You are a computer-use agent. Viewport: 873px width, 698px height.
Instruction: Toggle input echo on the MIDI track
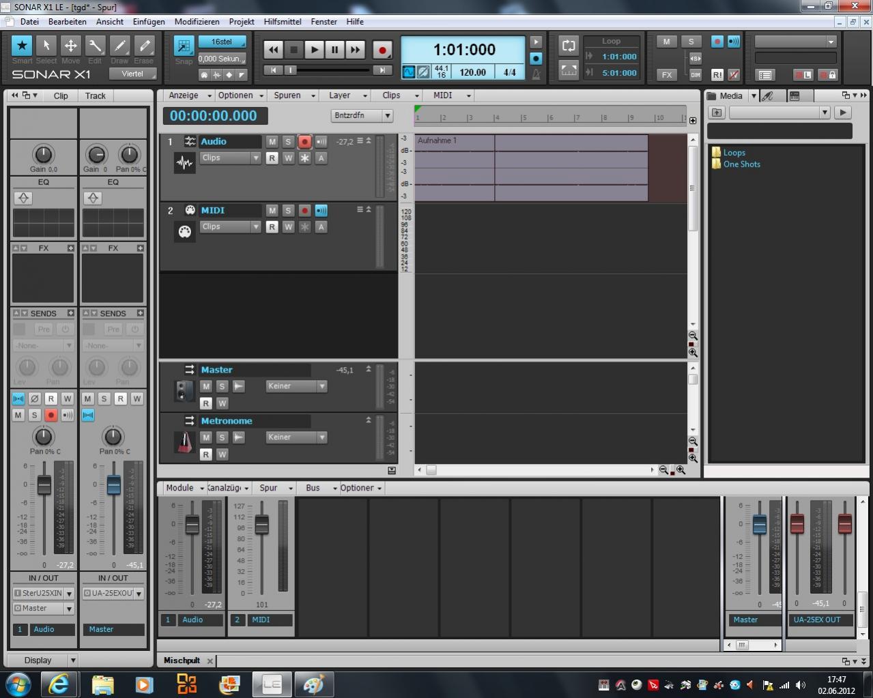pos(321,211)
